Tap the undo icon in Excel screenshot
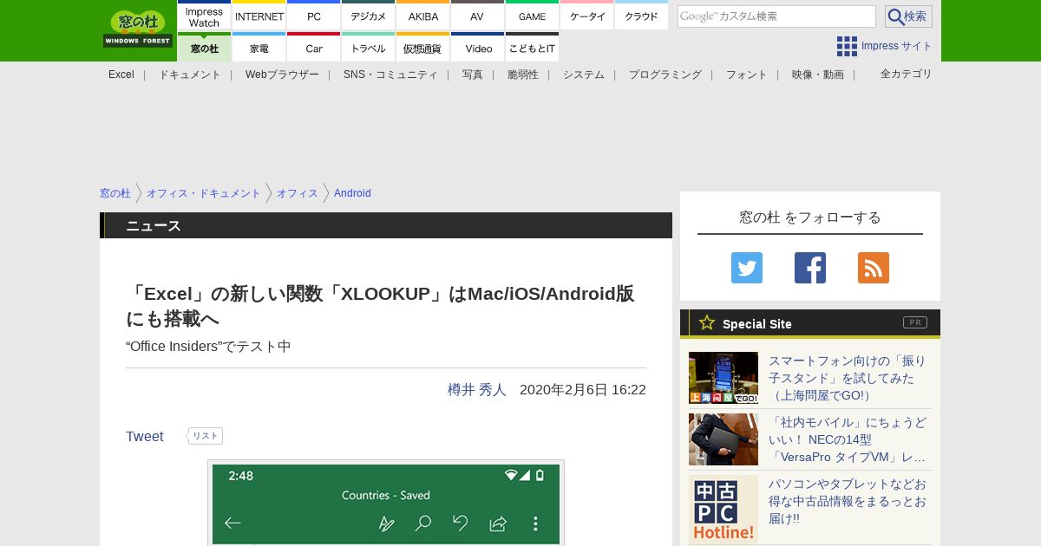 (x=461, y=523)
